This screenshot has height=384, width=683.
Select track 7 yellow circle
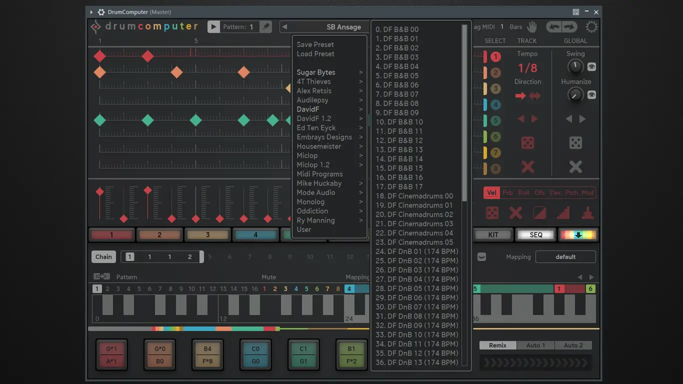495,152
